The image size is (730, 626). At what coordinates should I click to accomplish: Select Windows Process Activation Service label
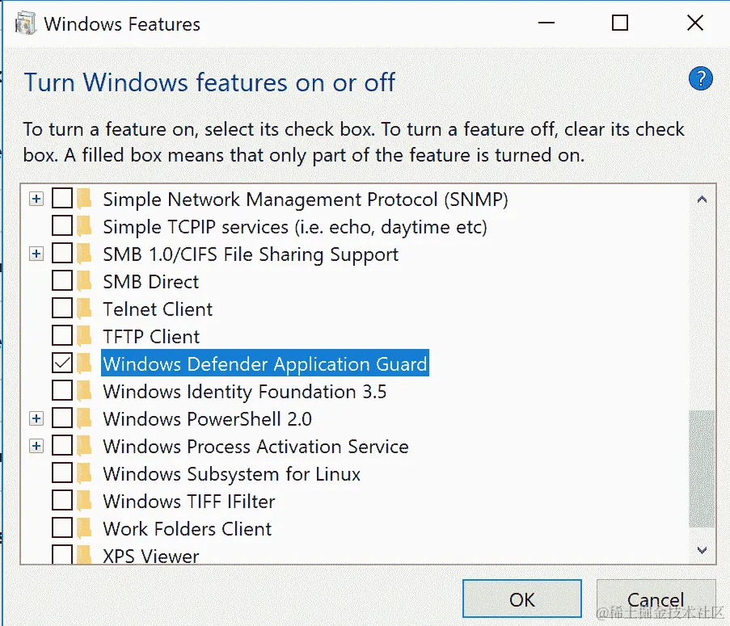pyautogui.click(x=255, y=447)
